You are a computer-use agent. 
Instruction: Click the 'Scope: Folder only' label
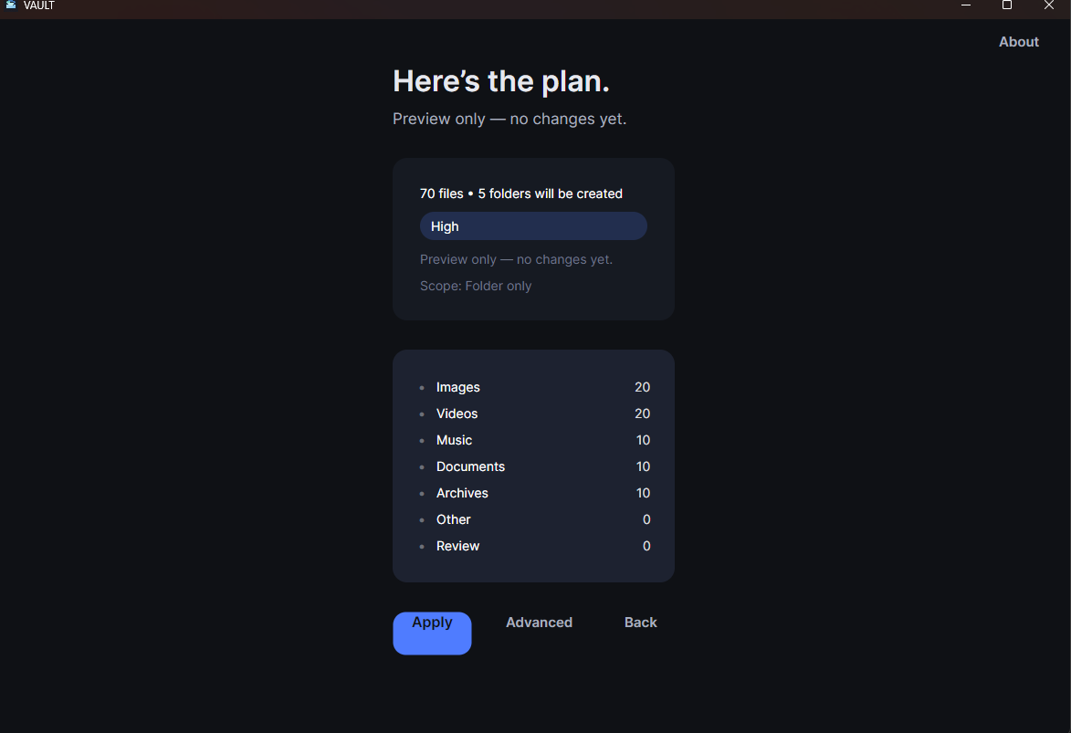pyautogui.click(x=476, y=287)
